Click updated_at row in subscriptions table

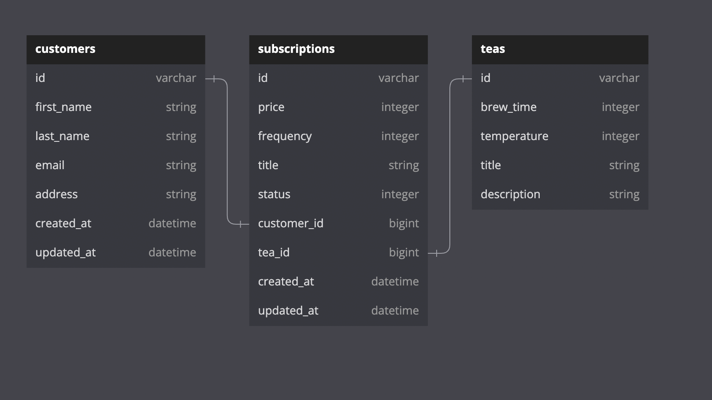click(338, 311)
